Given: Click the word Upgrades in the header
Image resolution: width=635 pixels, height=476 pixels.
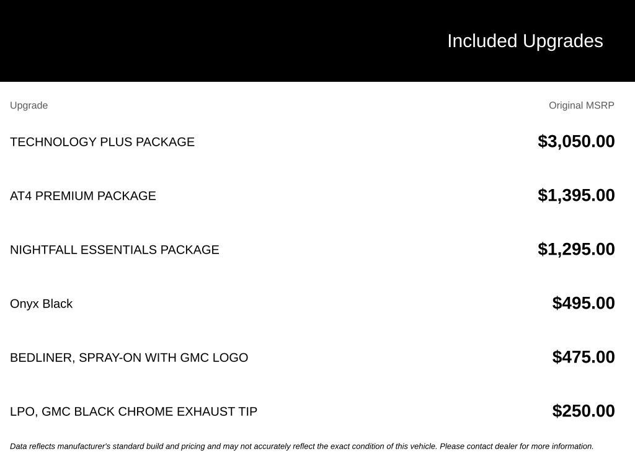Looking at the screenshot, I should pyautogui.click(x=562, y=42).
